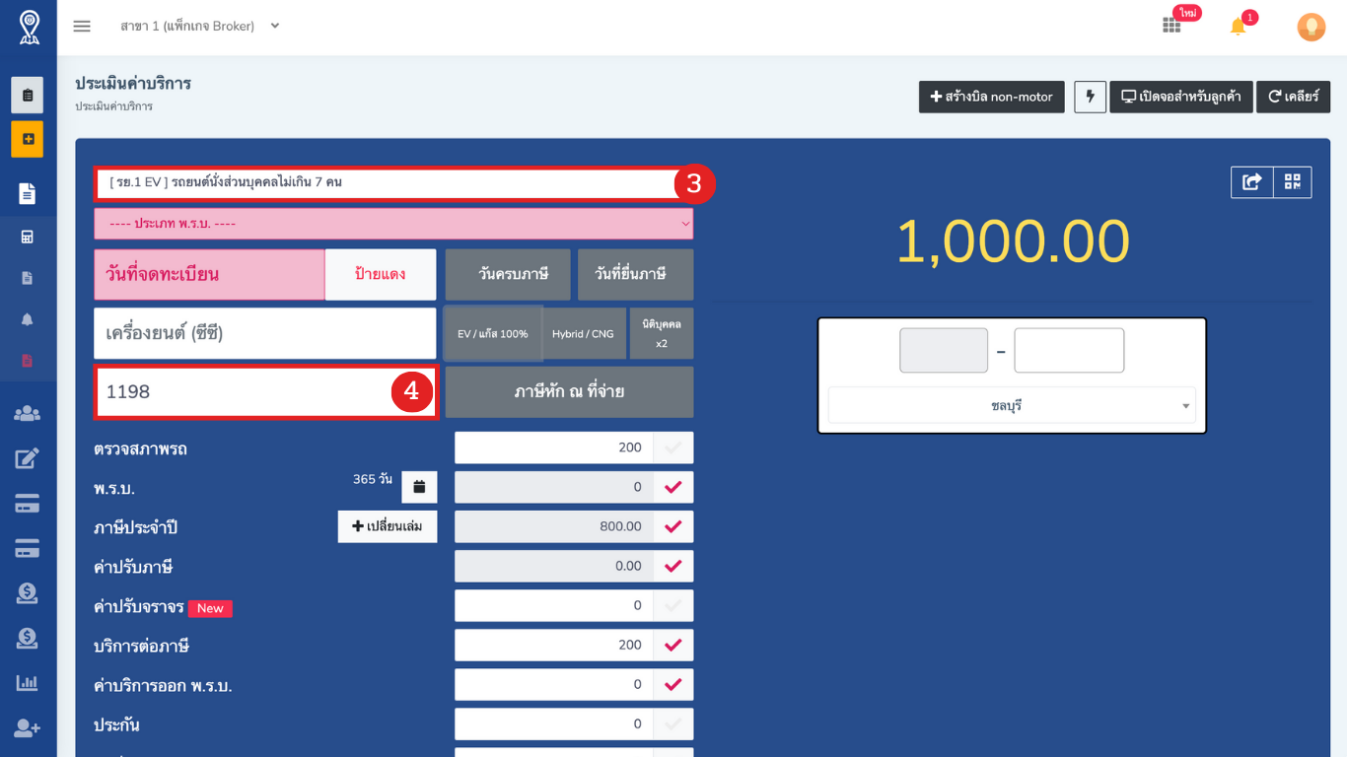The image size is (1347, 757).
Task: Click the วันที่ยื่นภาษี button
Action: tap(635, 274)
